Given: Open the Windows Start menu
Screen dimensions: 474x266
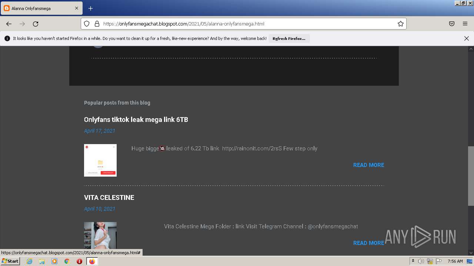Looking at the screenshot, I should tap(10, 261).
